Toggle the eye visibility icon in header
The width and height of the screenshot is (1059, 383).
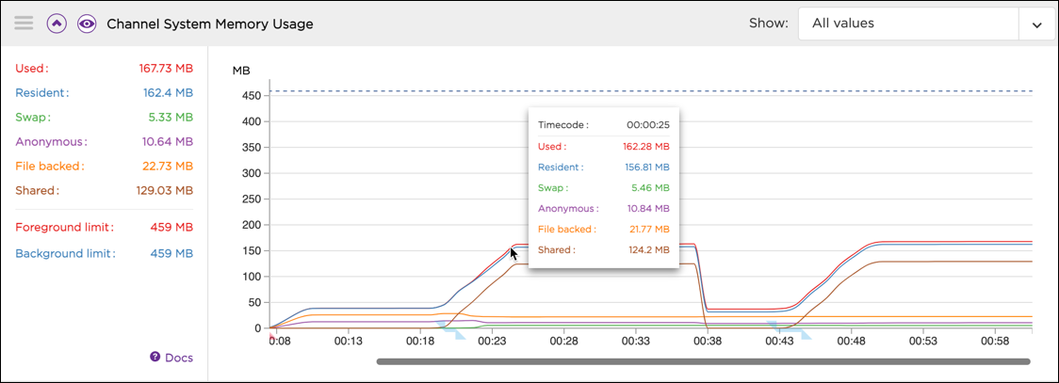pyautogui.click(x=87, y=24)
